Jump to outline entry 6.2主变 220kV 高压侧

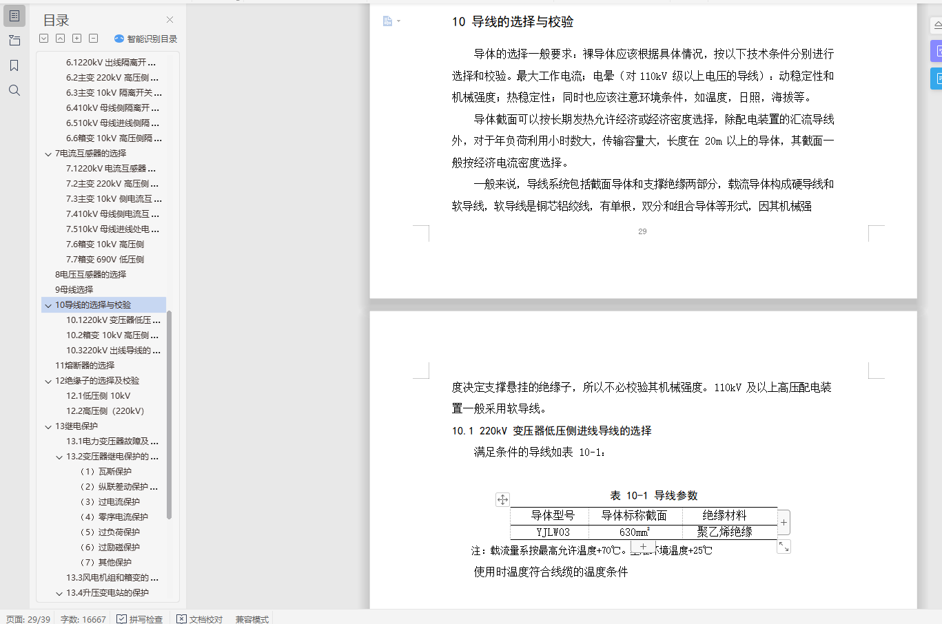[112, 77]
